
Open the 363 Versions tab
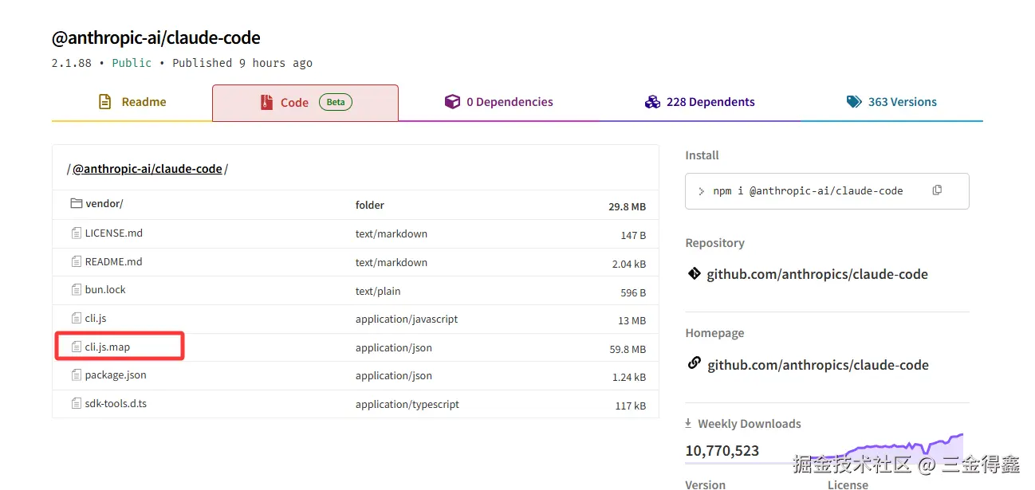pos(891,102)
